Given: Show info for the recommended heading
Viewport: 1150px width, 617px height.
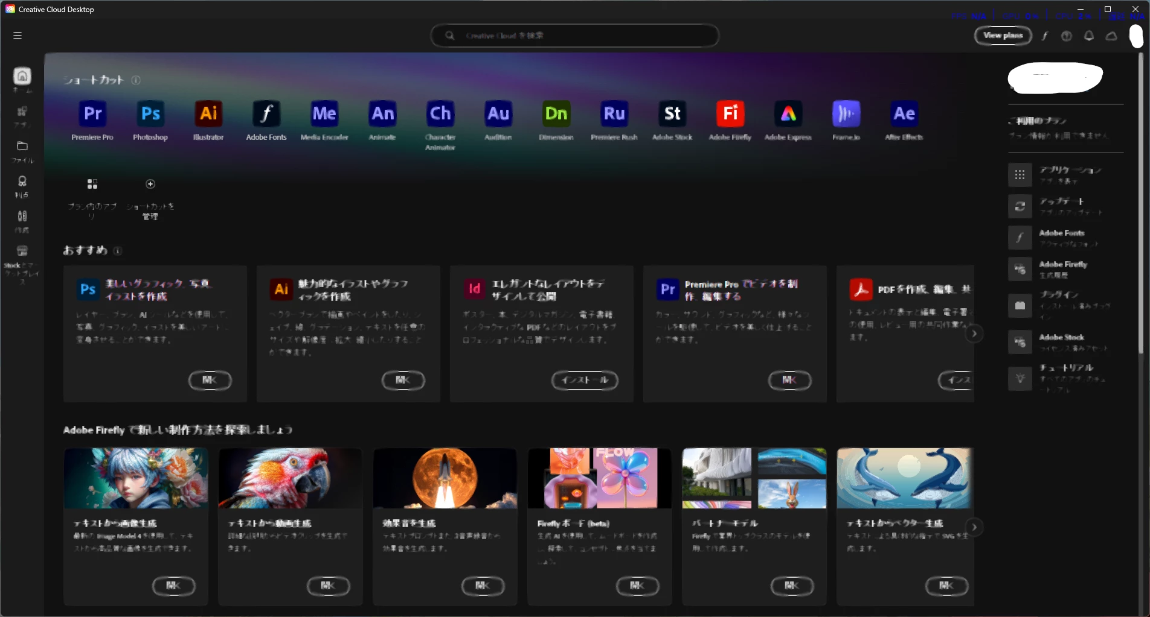Looking at the screenshot, I should (118, 251).
